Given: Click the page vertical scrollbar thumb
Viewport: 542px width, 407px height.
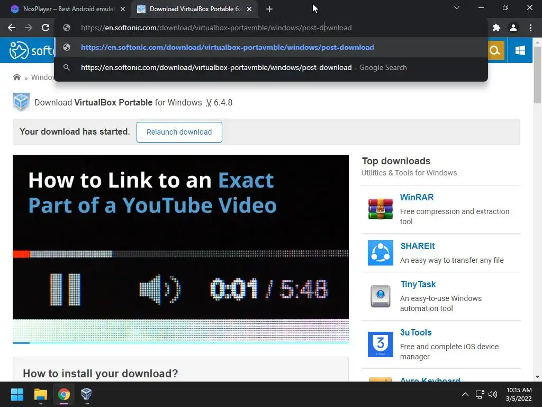Looking at the screenshot, I should pyautogui.click(x=537, y=74).
